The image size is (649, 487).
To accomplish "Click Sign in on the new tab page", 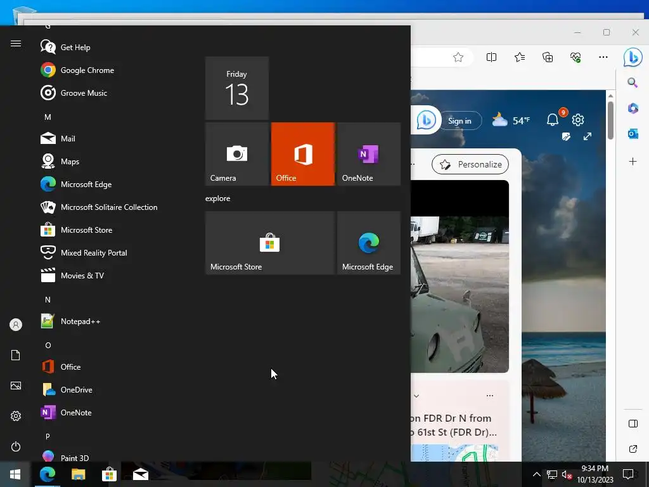I will click(x=459, y=120).
